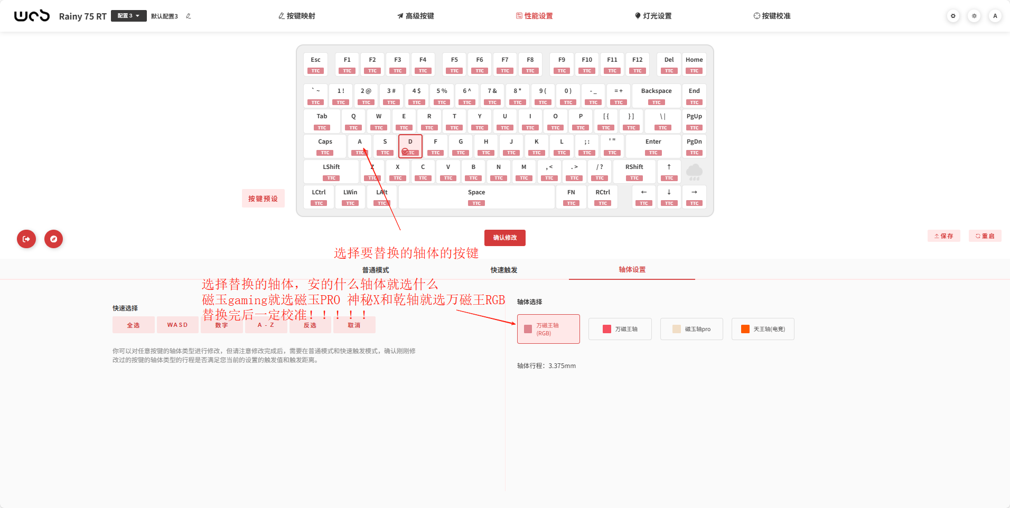
Task: Select 万磁王轴 switch option
Action: (x=620, y=329)
